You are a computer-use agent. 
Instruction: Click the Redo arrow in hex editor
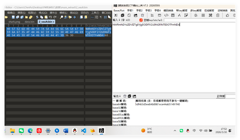point(55,17)
